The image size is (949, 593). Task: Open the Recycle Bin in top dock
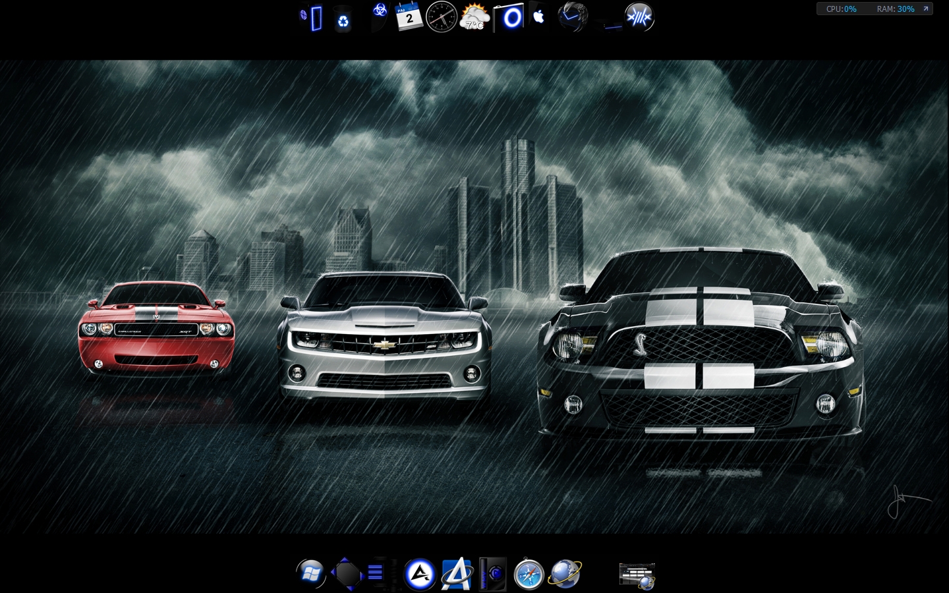(343, 18)
